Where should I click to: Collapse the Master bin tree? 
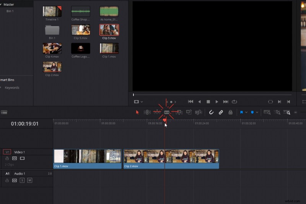[1, 4]
